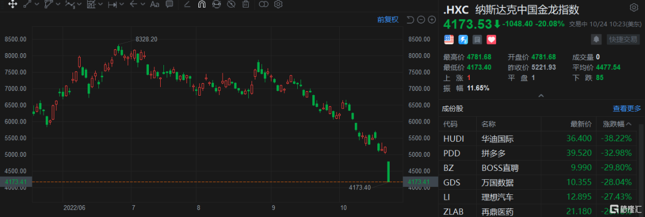Expand the line tools dropdown arrow

[37, 4]
